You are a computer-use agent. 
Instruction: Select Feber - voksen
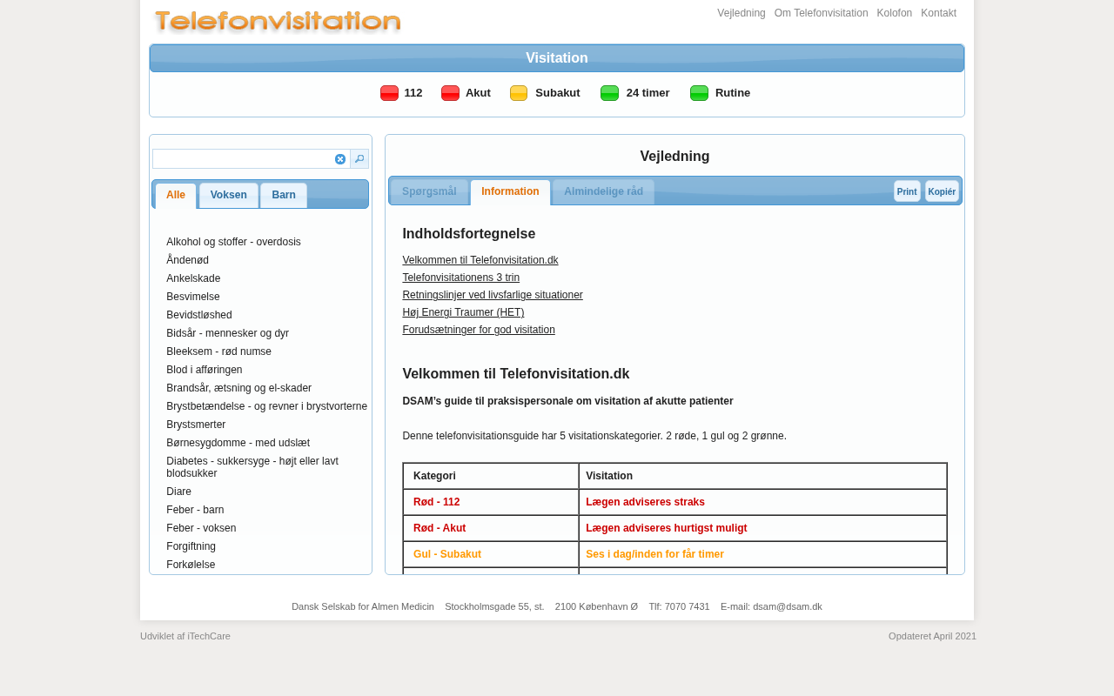pos(201,528)
